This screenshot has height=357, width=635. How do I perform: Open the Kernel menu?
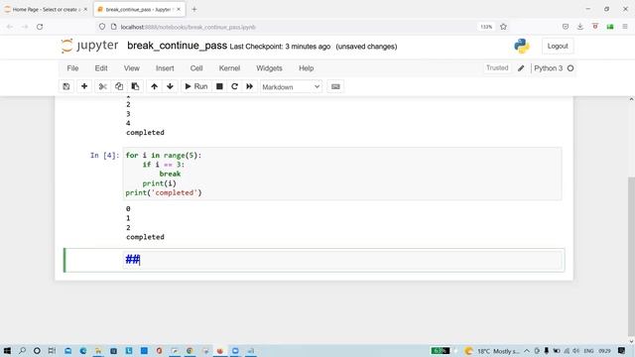click(x=229, y=68)
